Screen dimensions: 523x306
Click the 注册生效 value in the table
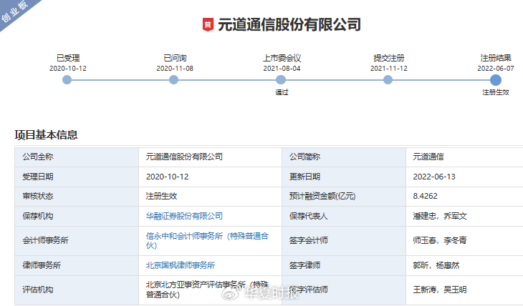(x=161, y=196)
